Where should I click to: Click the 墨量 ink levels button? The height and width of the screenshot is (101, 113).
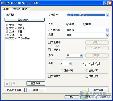click(x=35, y=90)
